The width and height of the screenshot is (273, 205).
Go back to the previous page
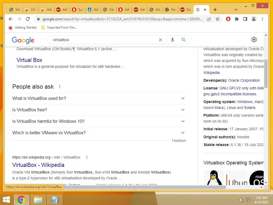(11, 19)
